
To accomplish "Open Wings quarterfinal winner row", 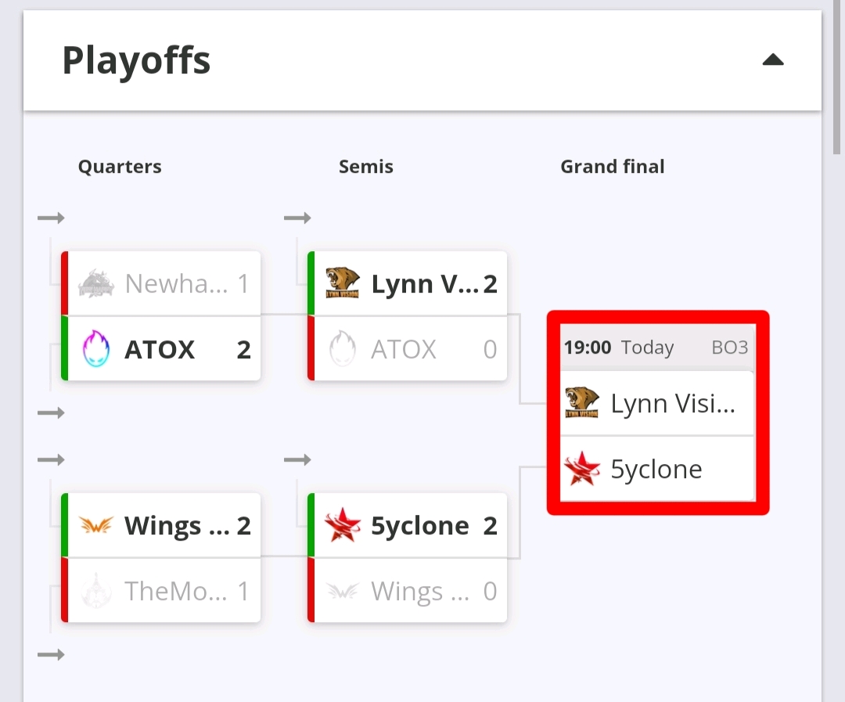I will pyautogui.click(x=161, y=525).
